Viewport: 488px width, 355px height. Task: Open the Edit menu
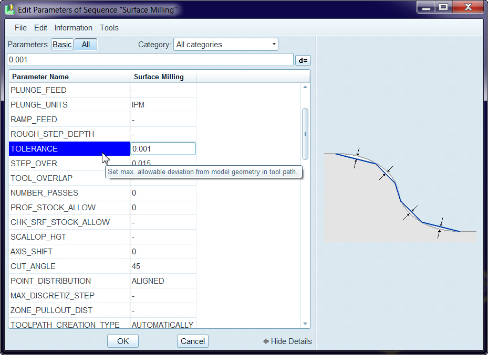40,28
